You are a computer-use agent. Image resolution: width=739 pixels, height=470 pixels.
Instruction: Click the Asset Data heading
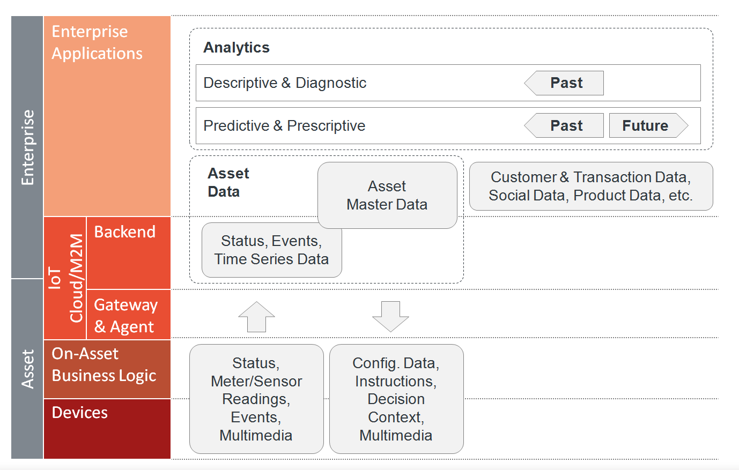click(x=228, y=183)
